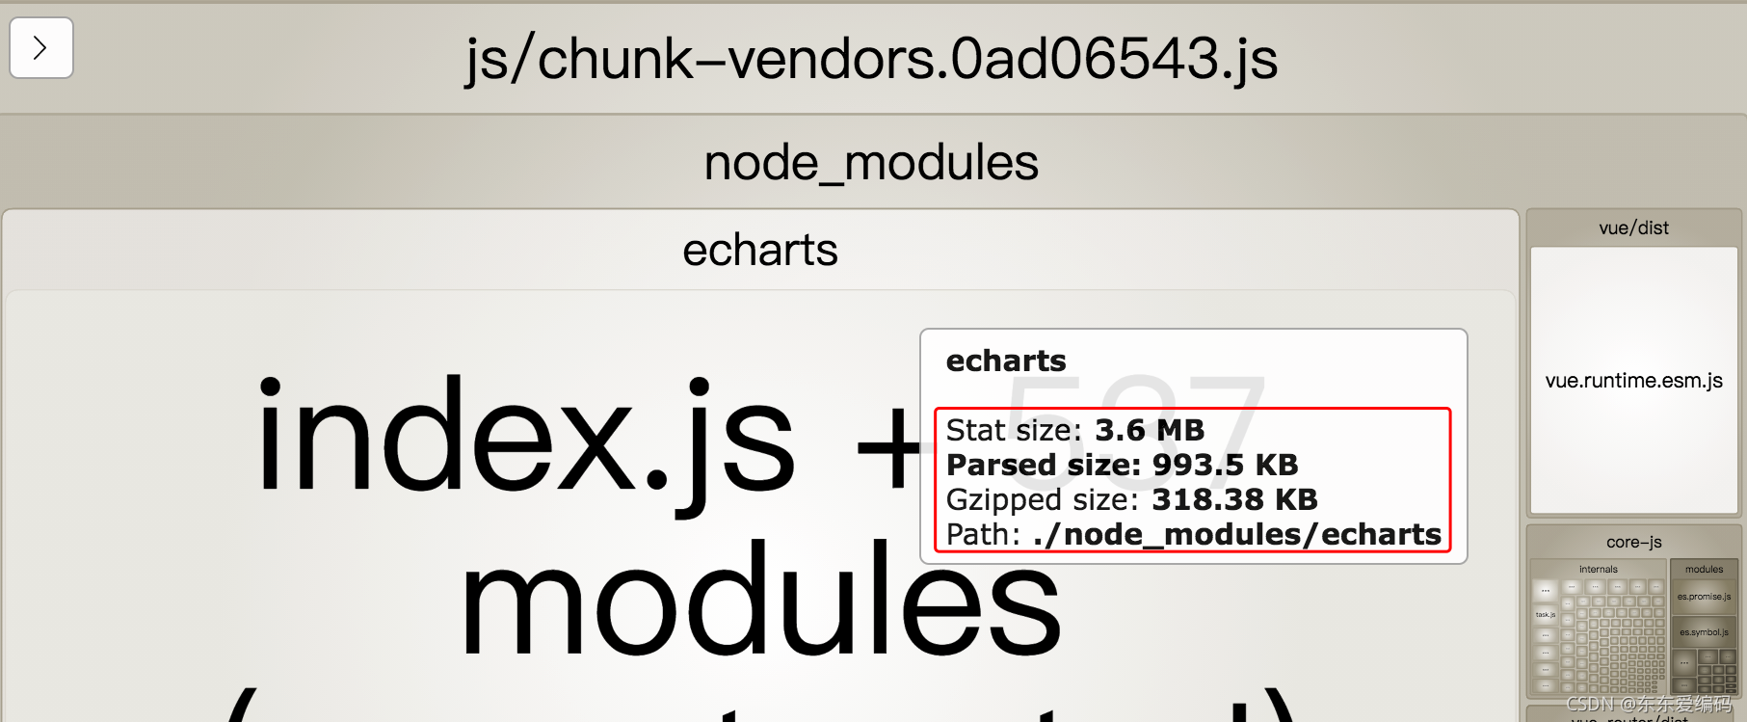This screenshot has width=1747, height=722.
Task: Click the es.symbol.js module tile
Action: point(1705,632)
